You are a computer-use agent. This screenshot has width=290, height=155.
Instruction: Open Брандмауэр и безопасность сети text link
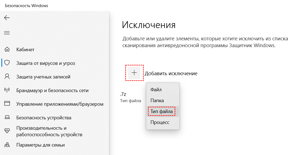(52, 90)
